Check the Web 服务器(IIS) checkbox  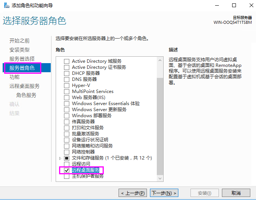coord(67,98)
